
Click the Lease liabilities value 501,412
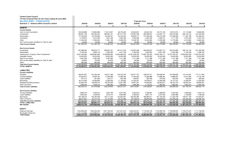point(84,78)
